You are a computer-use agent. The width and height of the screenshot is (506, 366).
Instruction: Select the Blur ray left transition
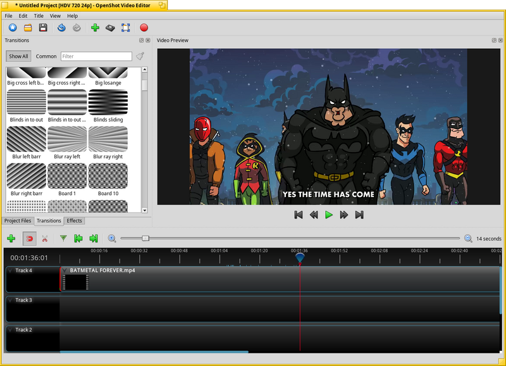[x=67, y=142]
